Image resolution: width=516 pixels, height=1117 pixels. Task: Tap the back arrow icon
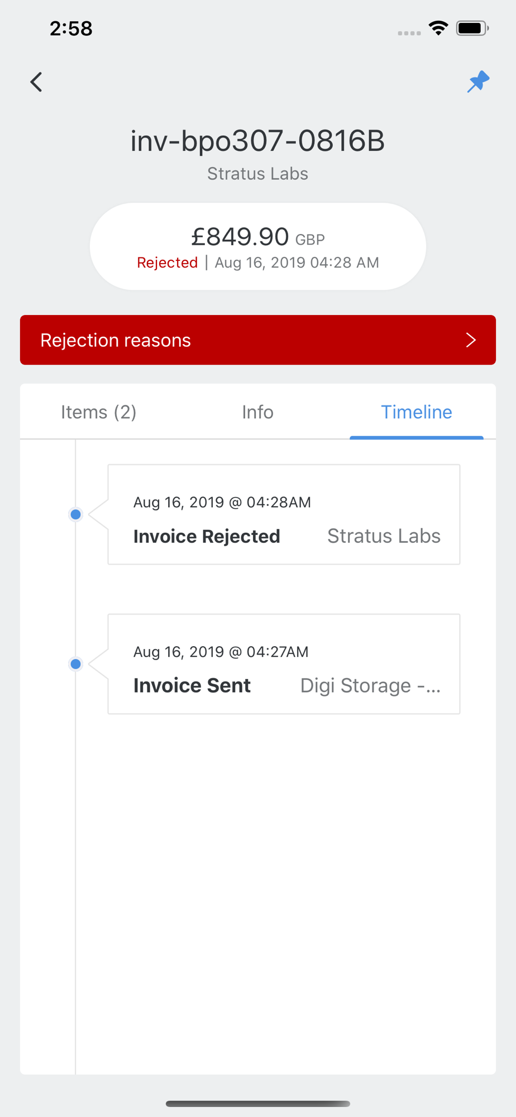coord(36,82)
